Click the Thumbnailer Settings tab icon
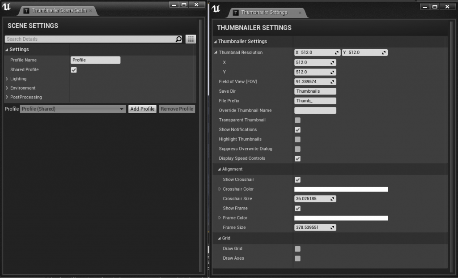The width and height of the screenshot is (458, 278). click(x=236, y=13)
